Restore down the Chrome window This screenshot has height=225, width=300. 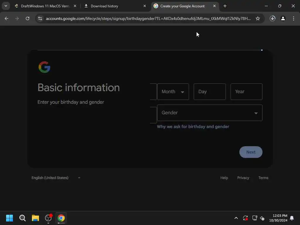[280, 6]
